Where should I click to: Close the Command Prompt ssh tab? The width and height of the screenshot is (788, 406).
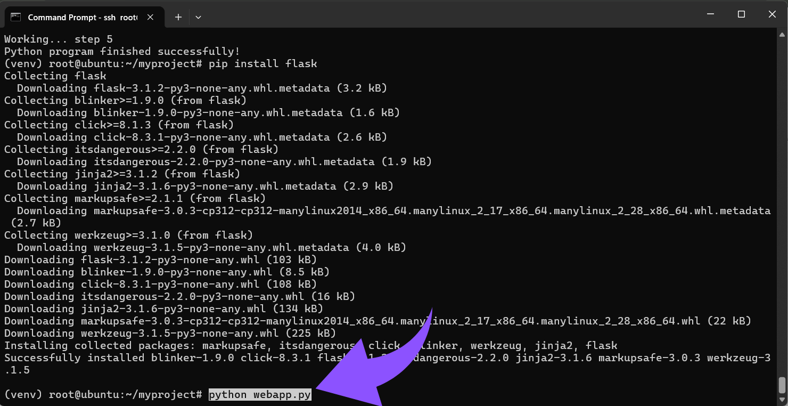click(x=150, y=17)
